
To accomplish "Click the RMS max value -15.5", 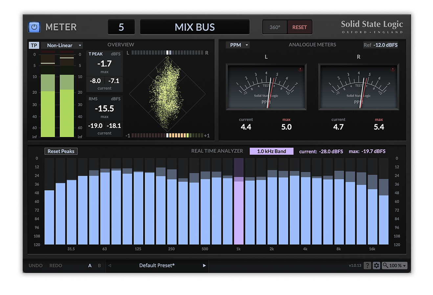I will click(104, 108).
